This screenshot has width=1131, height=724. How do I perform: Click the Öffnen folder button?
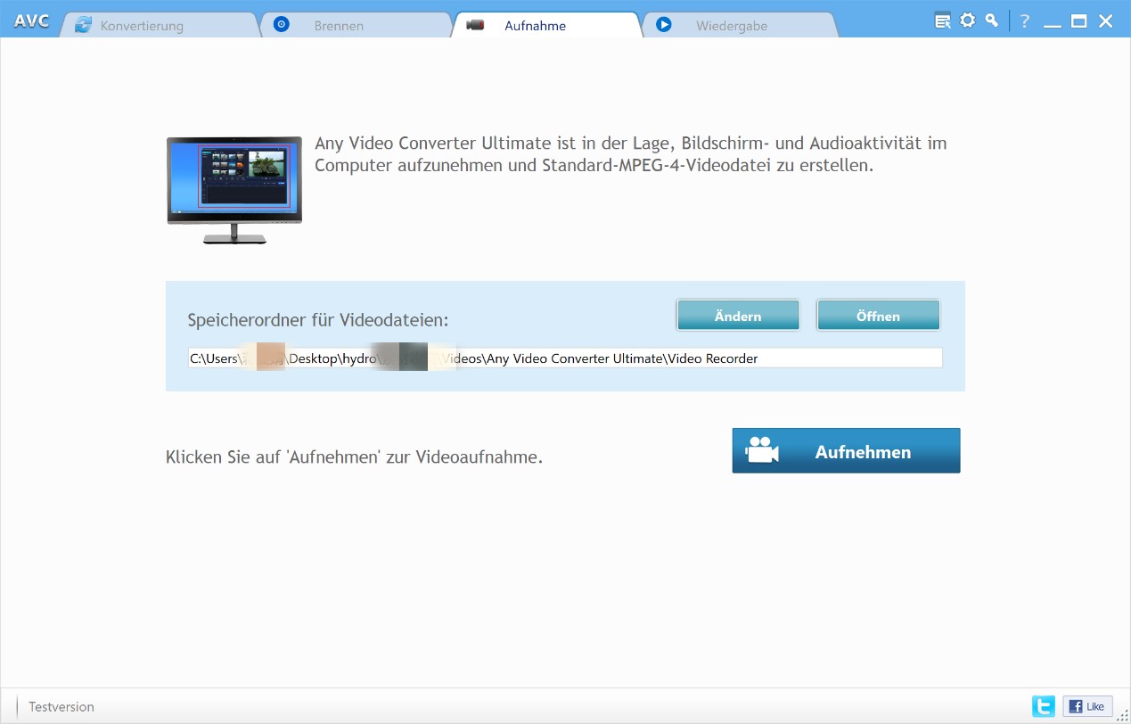click(878, 316)
